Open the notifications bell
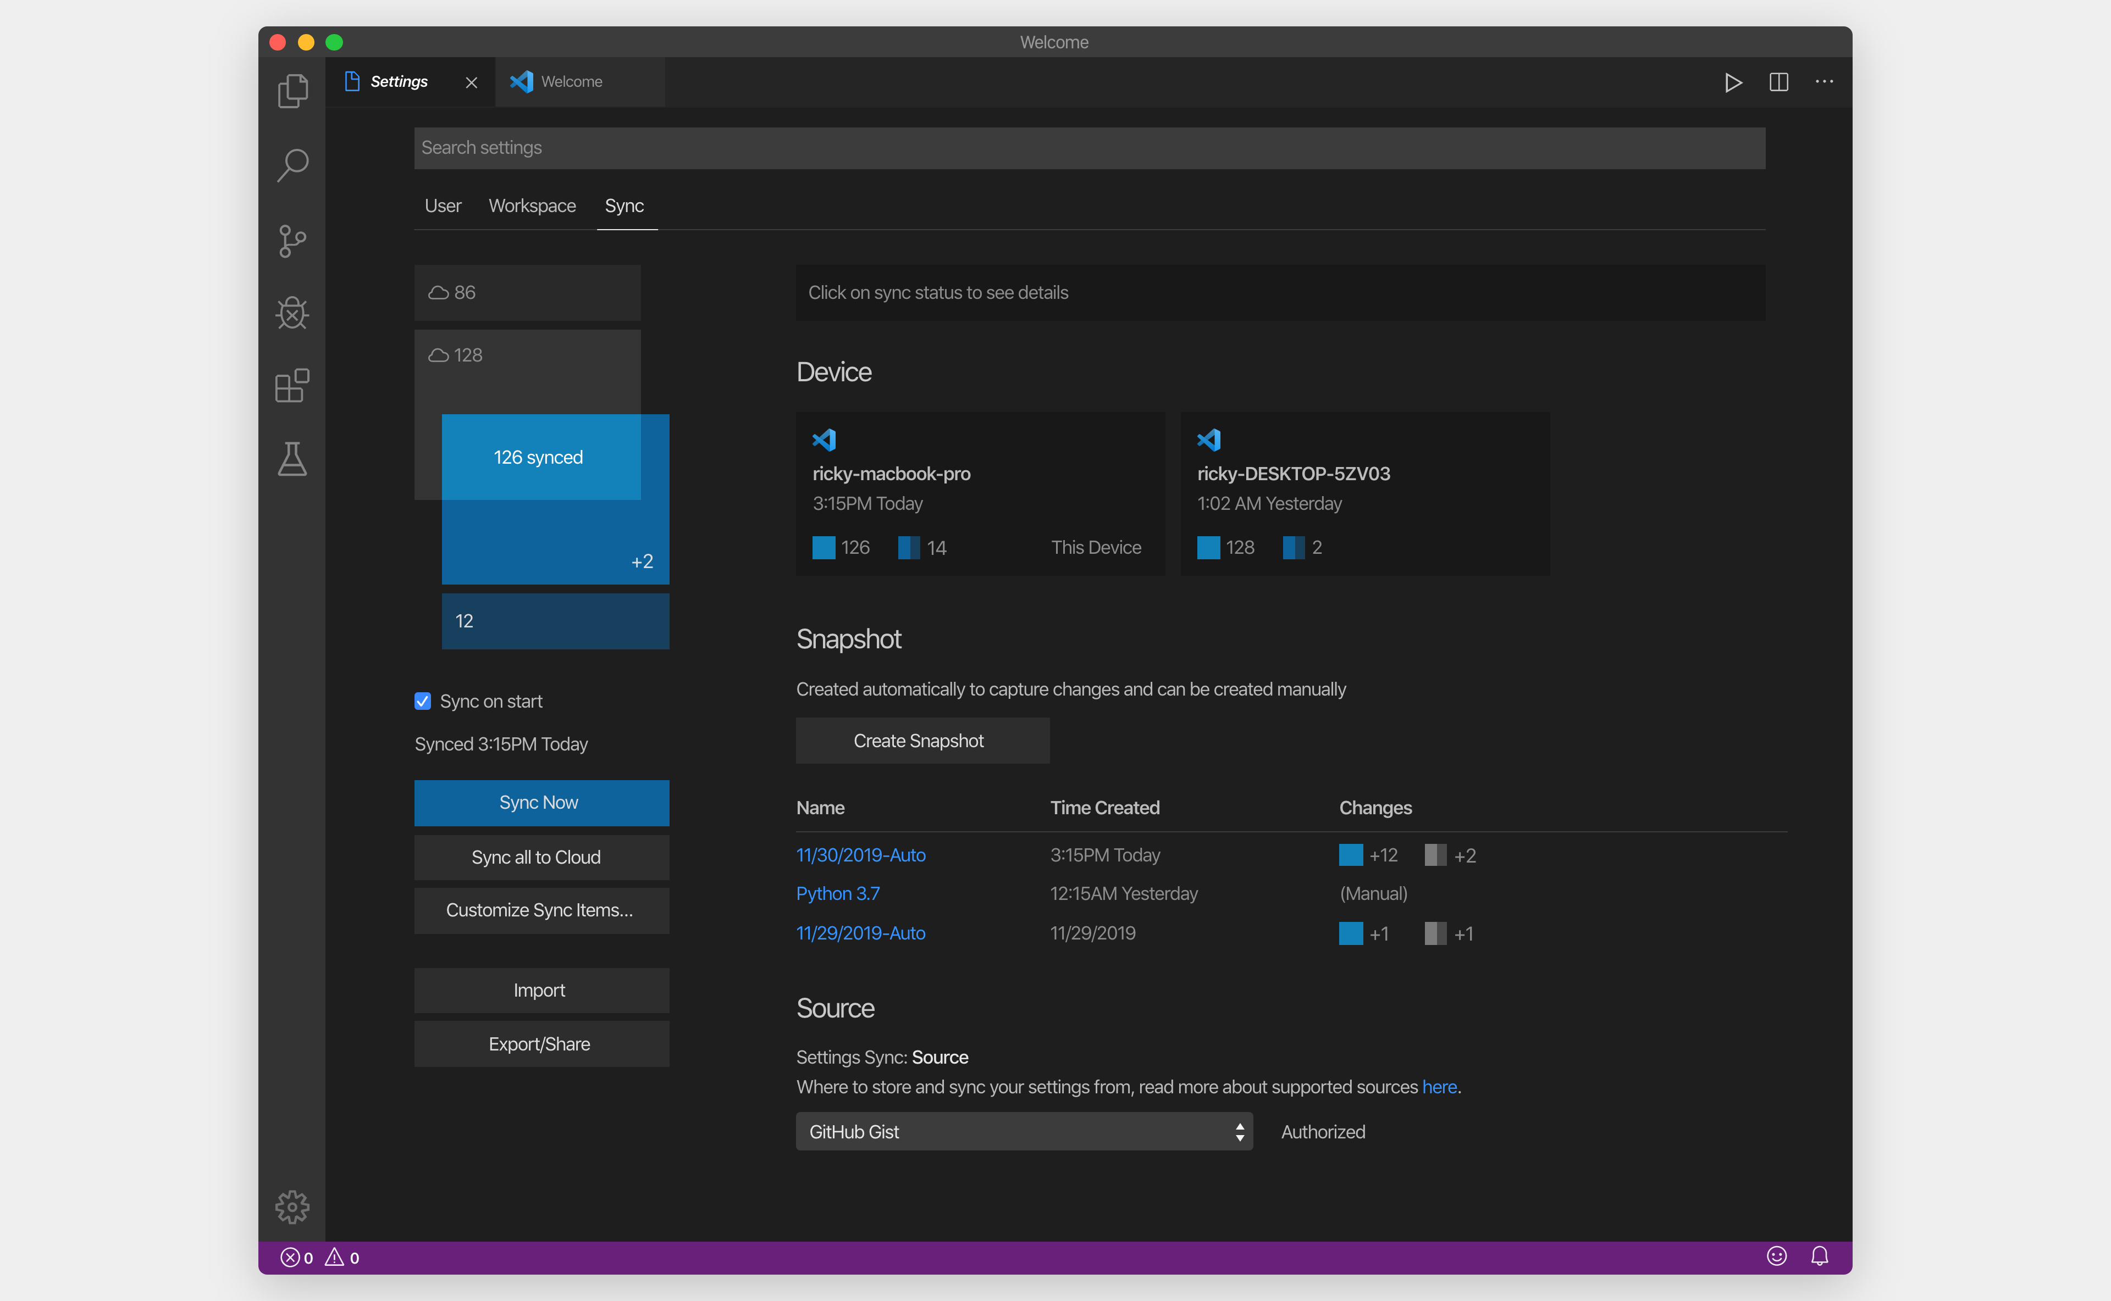Image resolution: width=2111 pixels, height=1301 pixels. (1819, 1256)
